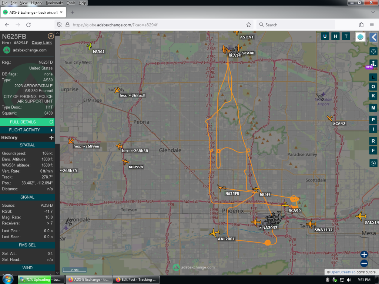The height and width of the screenshot is (284, 379).
Task: Toggle the L map option
Action: pos(373,78)
